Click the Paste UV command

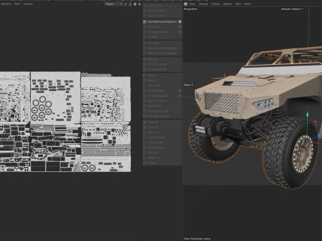(162, 127)
